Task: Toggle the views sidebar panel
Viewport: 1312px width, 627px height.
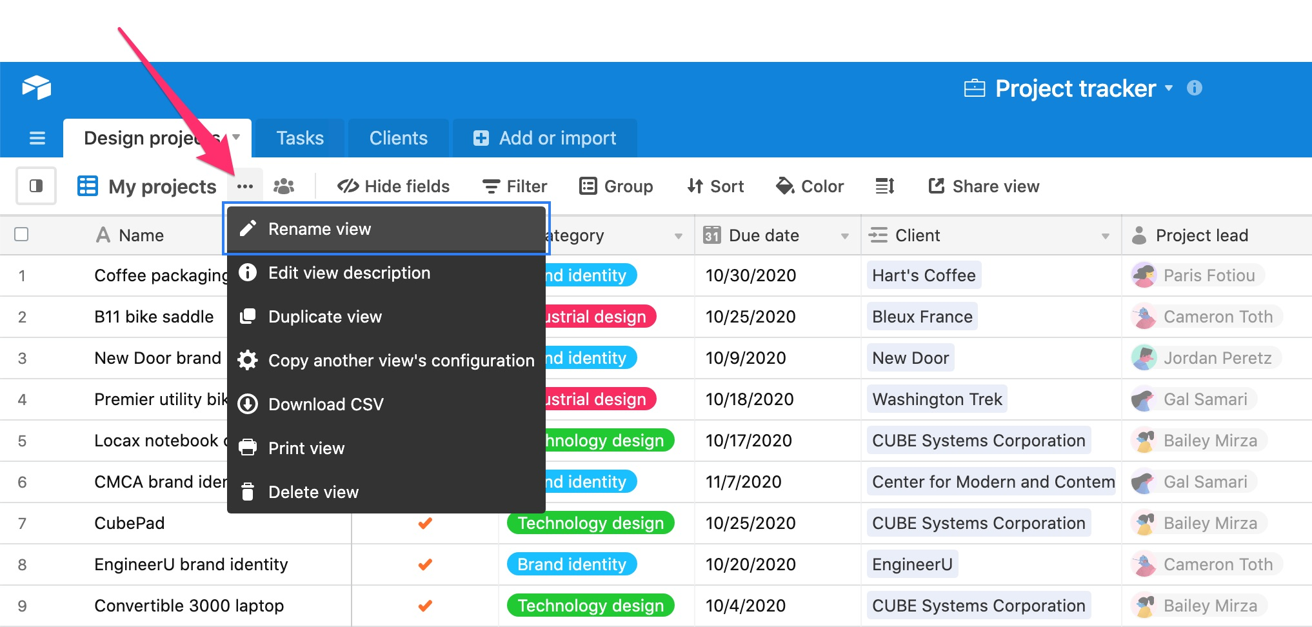Action: click(36, 186)
